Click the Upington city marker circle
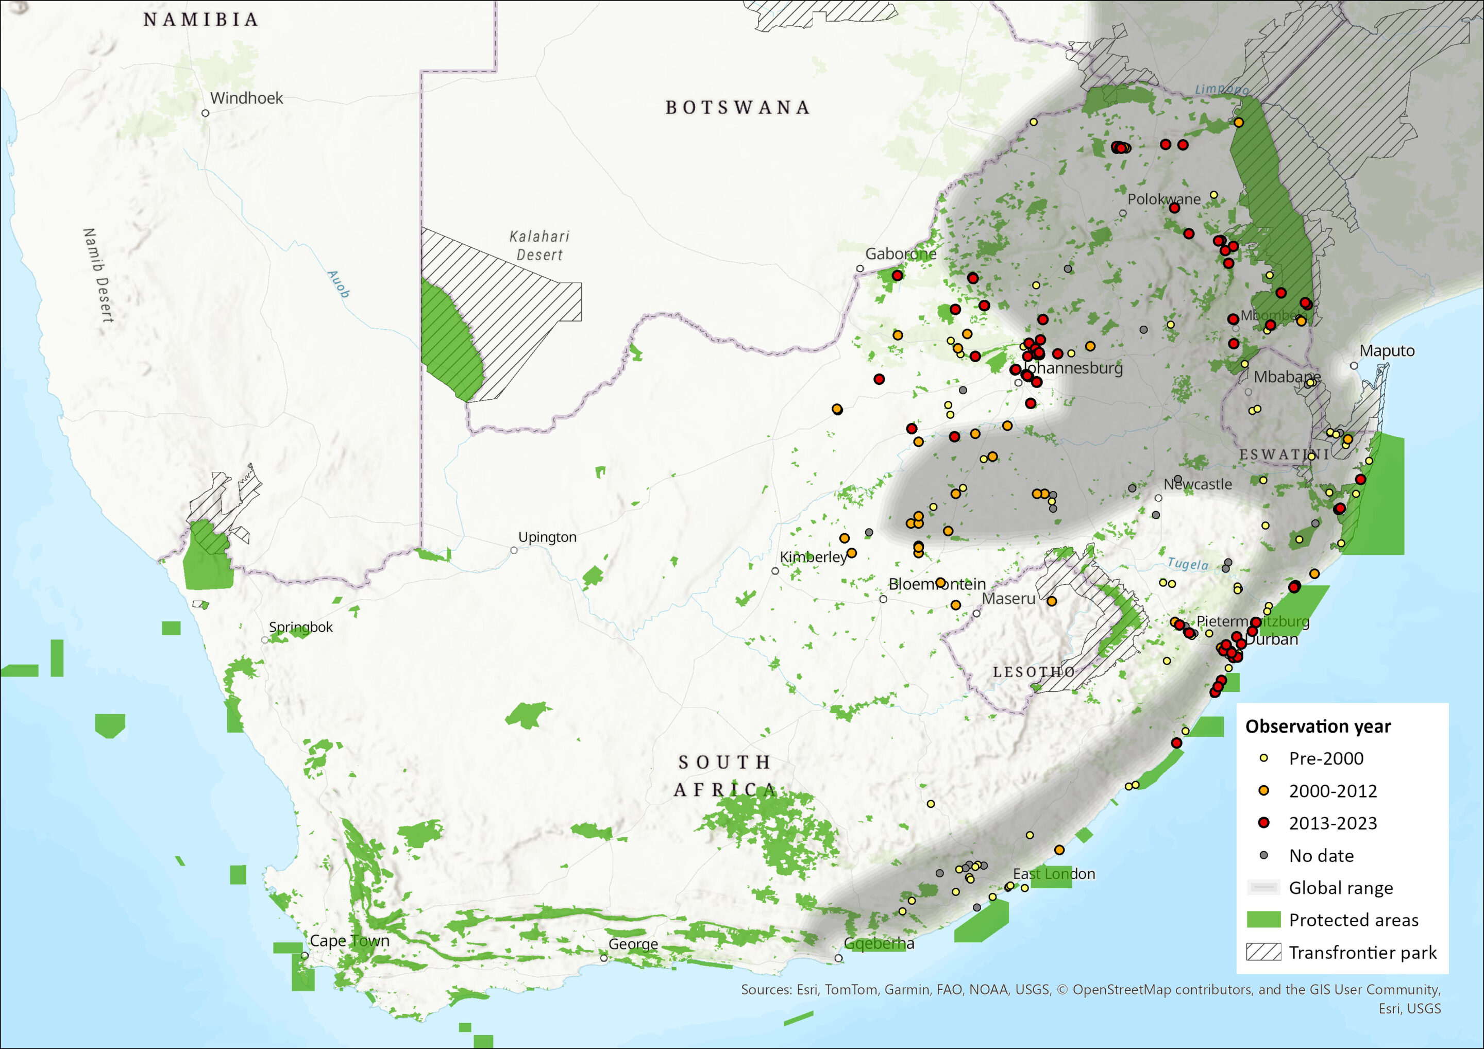This screenshot has height=1049, width=1484. [514, 550]
